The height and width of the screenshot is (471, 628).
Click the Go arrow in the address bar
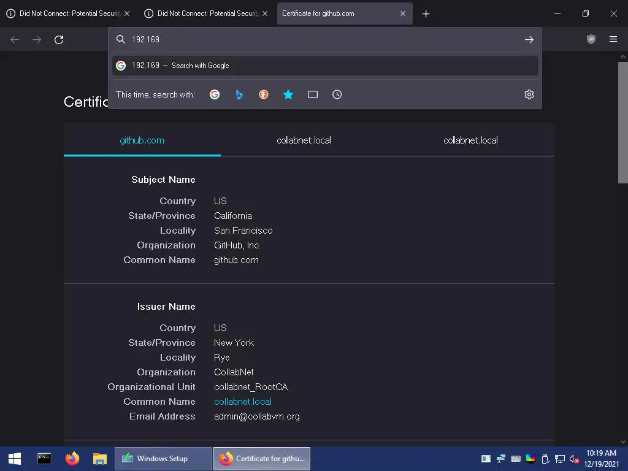tap(529, 40)
